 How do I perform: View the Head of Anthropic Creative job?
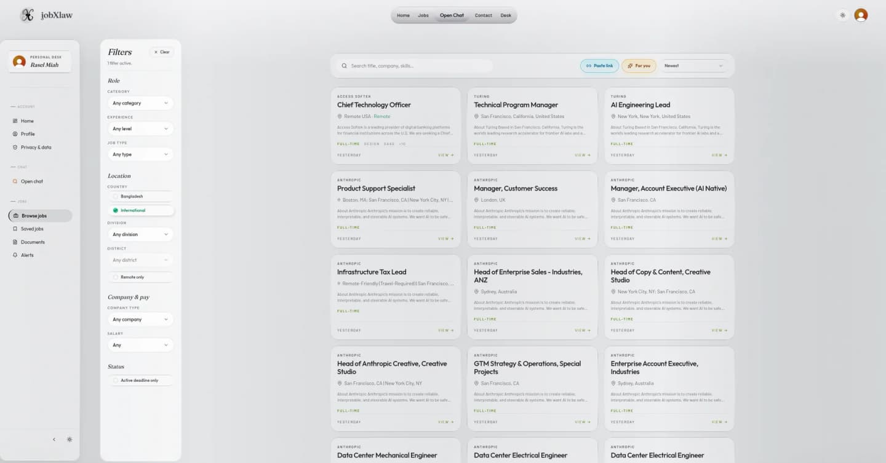(x=445, y=422)
